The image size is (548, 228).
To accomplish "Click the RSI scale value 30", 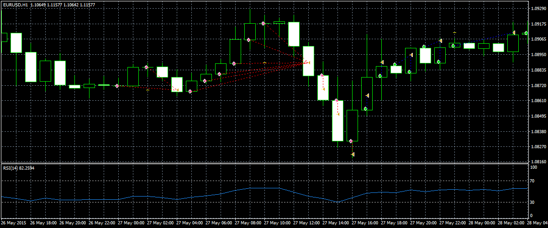I will point(532,202).
